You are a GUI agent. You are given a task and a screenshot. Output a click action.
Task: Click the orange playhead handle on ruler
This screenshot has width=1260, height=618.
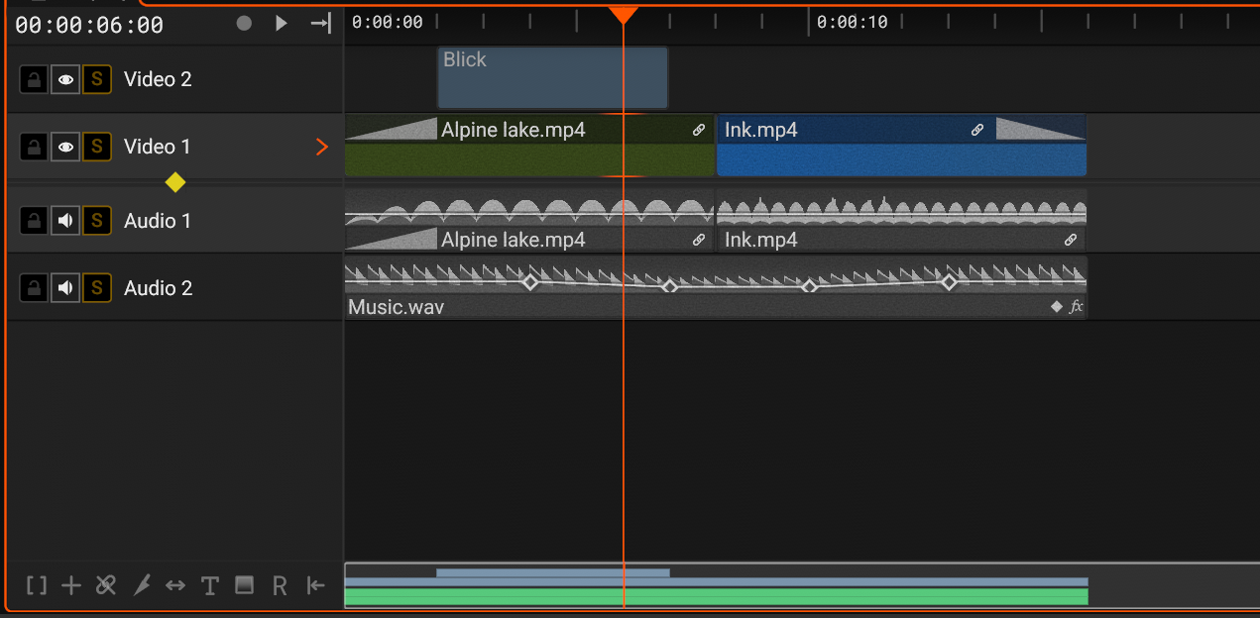tap(623, 14)
